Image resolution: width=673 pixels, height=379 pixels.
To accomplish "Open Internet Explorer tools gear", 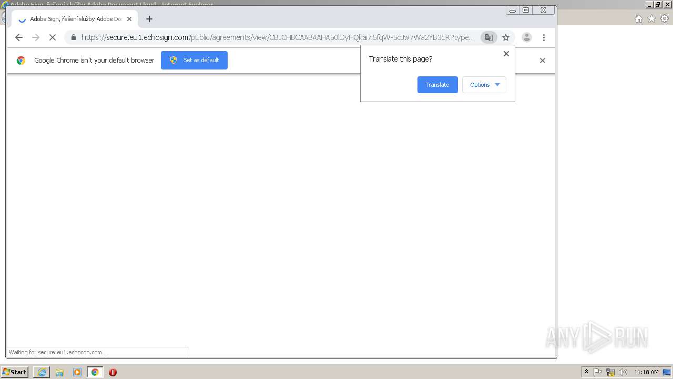I will tap(665, 19).
